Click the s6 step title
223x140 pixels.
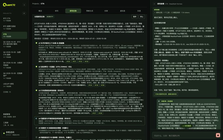click(55, 137)
